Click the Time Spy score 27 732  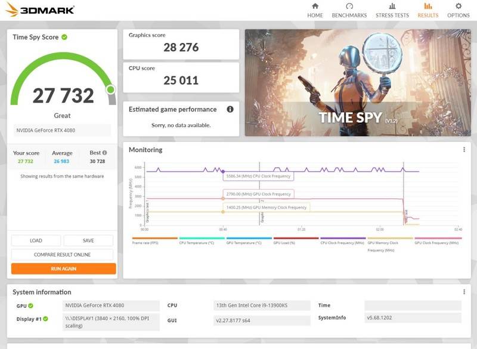click(x=63, y=95)
